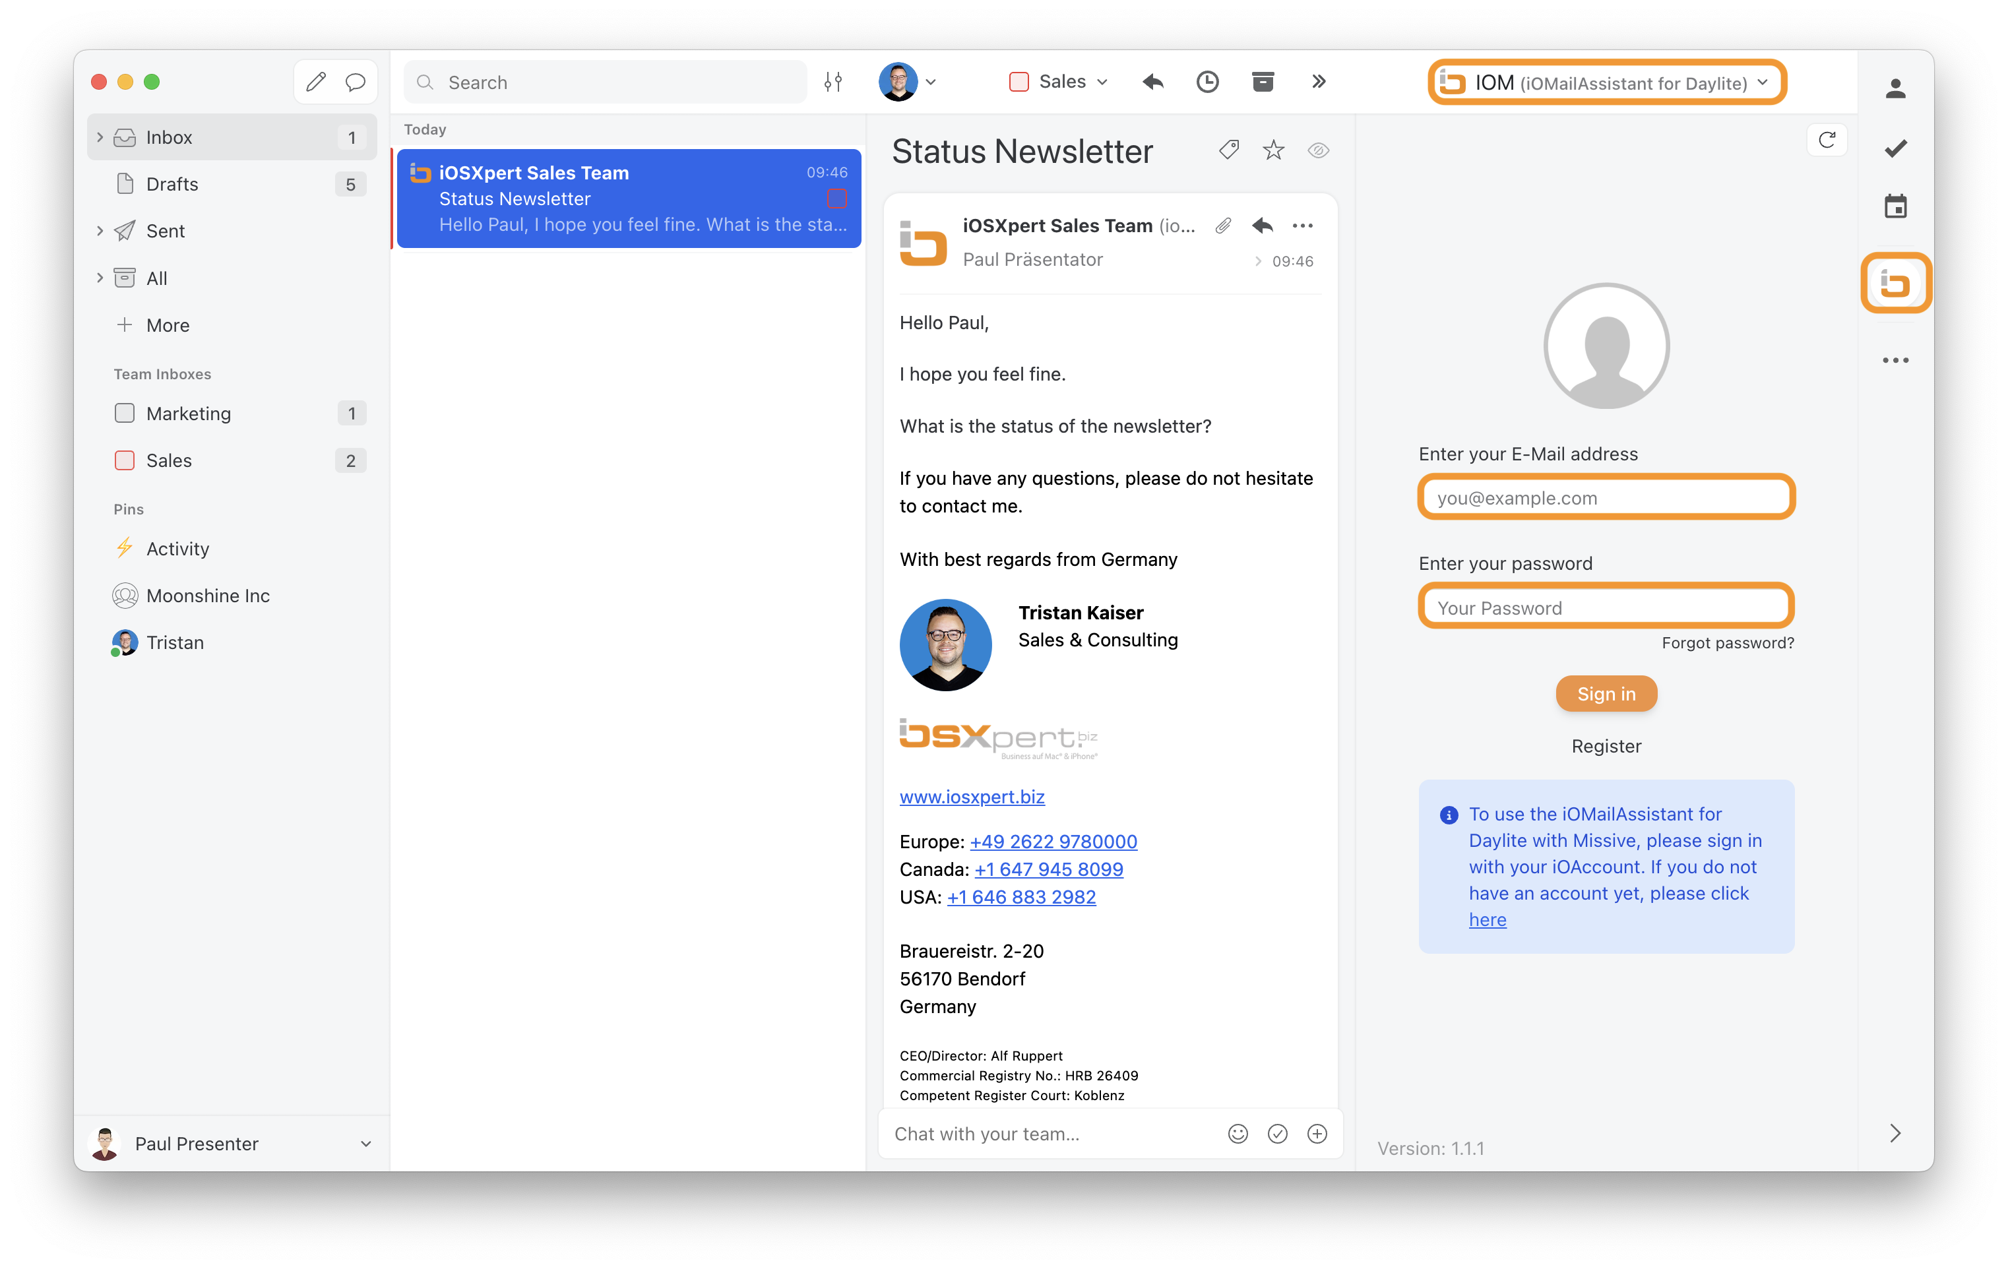Focus the E-Mail address field
Screen dimensions: 2008x1269
[1606, 498]
